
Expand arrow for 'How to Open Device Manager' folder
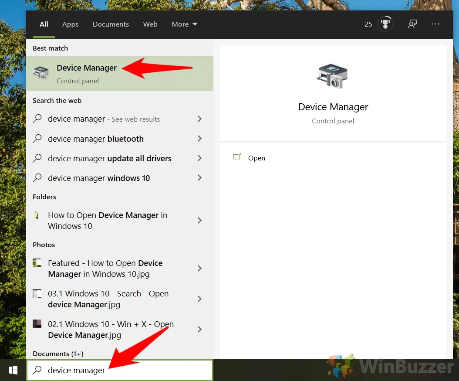point(199,221)
